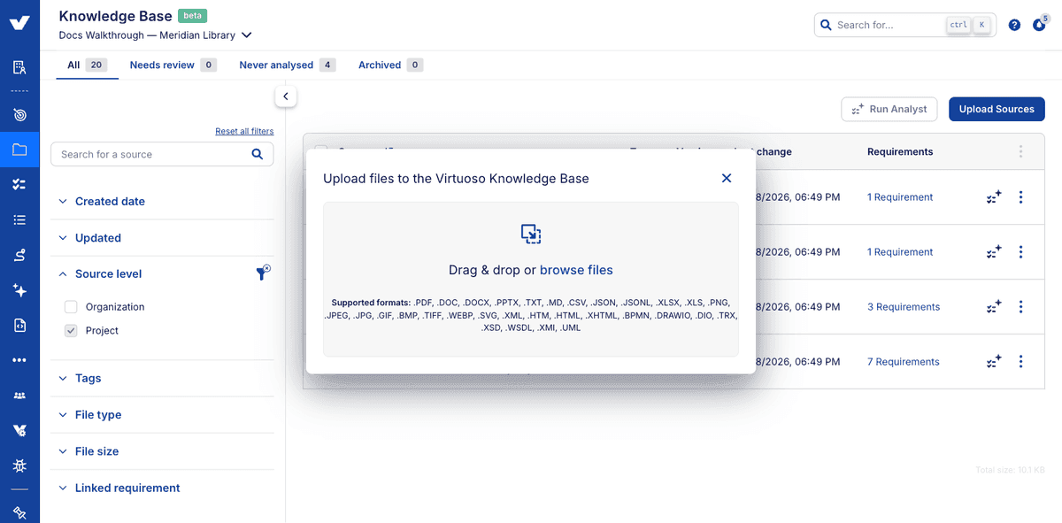Open the 7 Requirements link

click(x=904, y=362)
